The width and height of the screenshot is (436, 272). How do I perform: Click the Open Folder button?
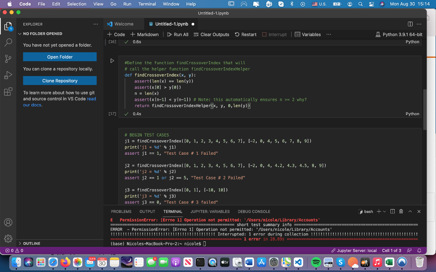pos(60,57)
